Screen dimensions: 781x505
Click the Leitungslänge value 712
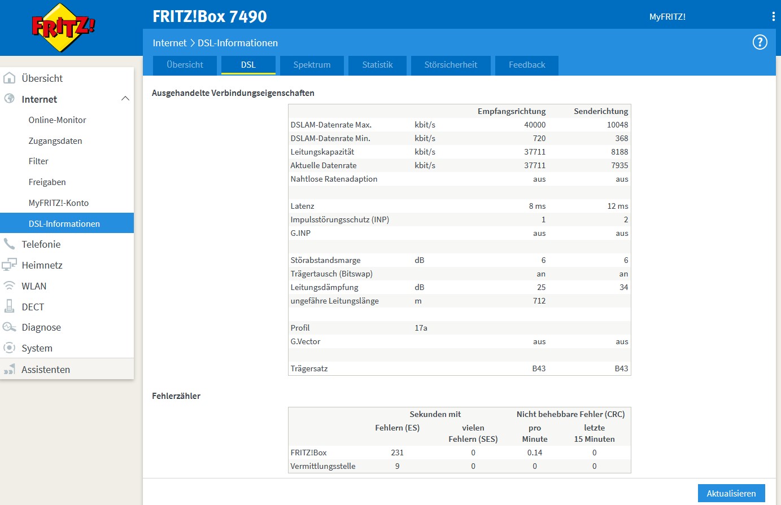click(x=539, y=301)
